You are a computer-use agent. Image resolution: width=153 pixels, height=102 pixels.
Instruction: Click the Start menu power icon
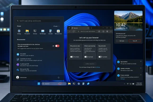click(x=58, y=78)
